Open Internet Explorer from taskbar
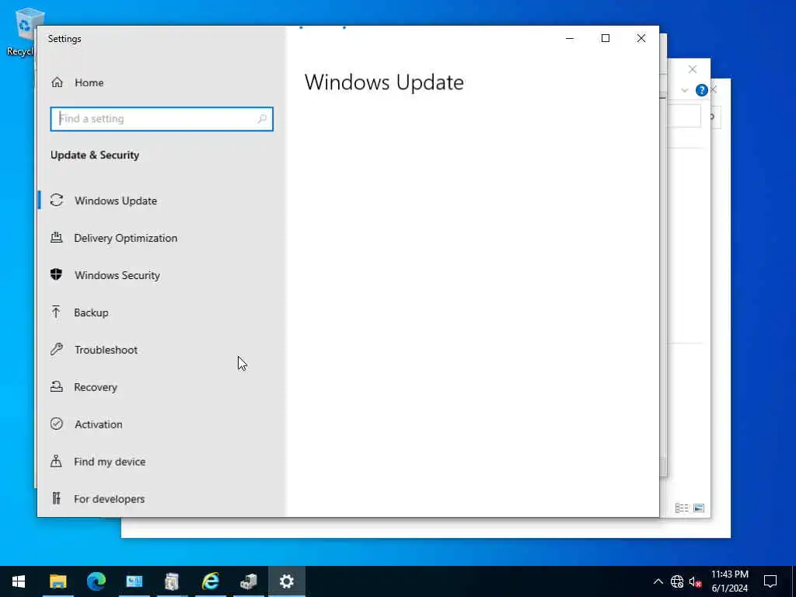 coord(210,581)
